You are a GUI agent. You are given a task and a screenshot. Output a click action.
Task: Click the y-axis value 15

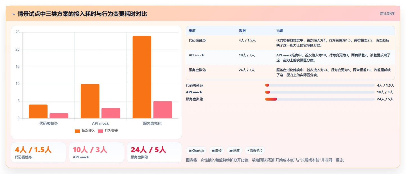click(17, 67)
